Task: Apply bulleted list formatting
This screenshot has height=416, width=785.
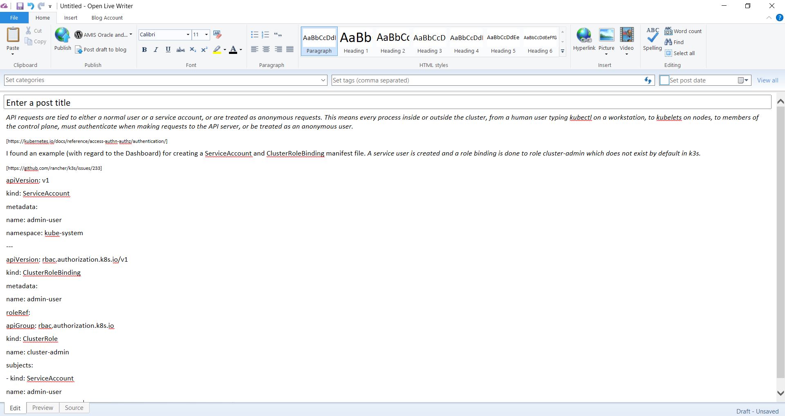Action: [x=254, y=35]
